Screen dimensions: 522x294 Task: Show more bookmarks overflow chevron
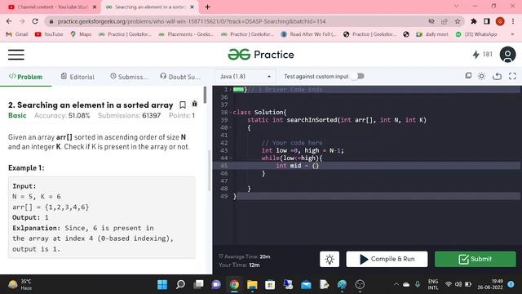(x=512, y=34)
